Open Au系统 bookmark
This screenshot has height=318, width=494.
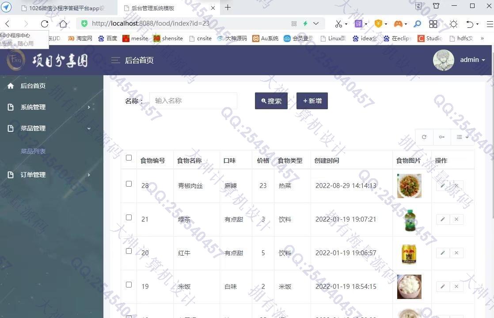coord(265,38)
